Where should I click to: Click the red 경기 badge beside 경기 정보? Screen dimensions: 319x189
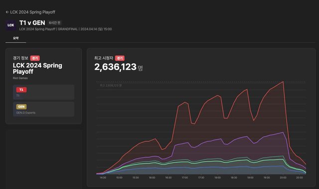point(35,58)
